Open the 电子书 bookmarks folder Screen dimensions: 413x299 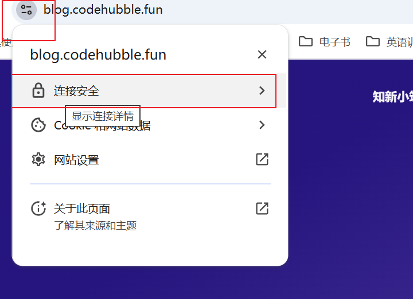coord(325,42)
